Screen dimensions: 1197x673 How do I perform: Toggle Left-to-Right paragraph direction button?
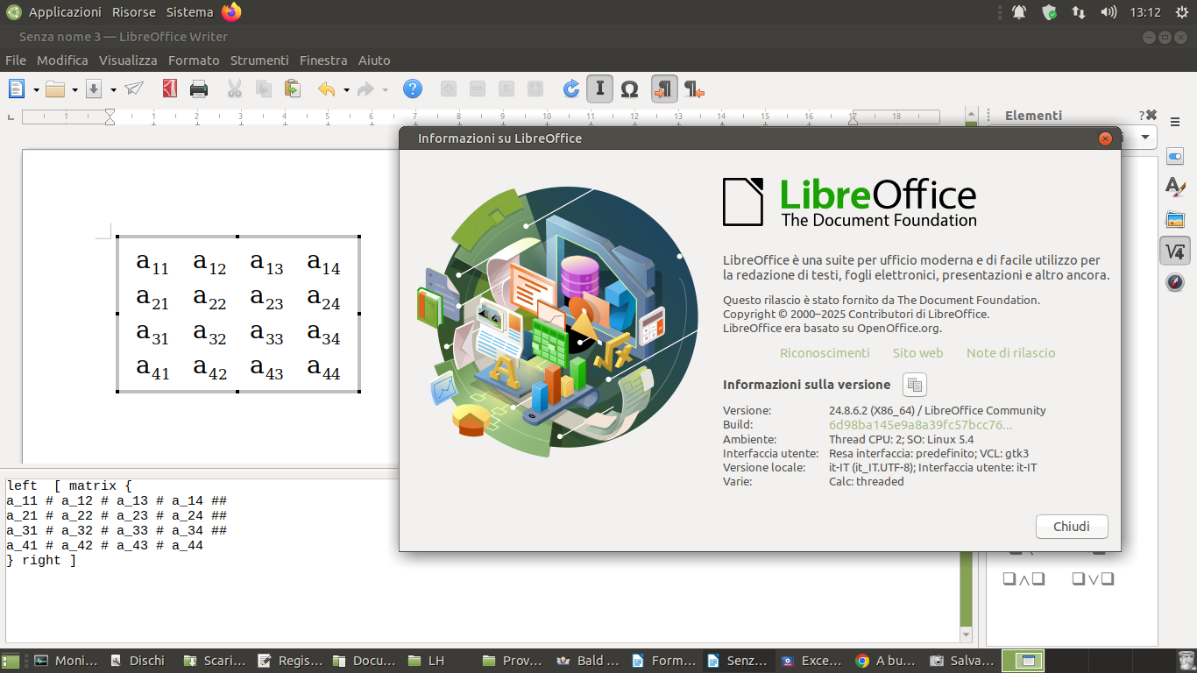click(x=664, y=89)
